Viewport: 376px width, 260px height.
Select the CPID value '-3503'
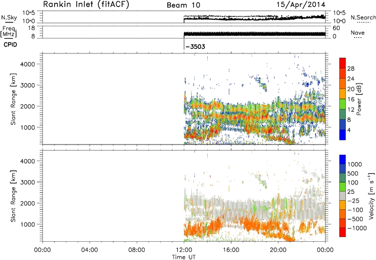click(196, 46)
